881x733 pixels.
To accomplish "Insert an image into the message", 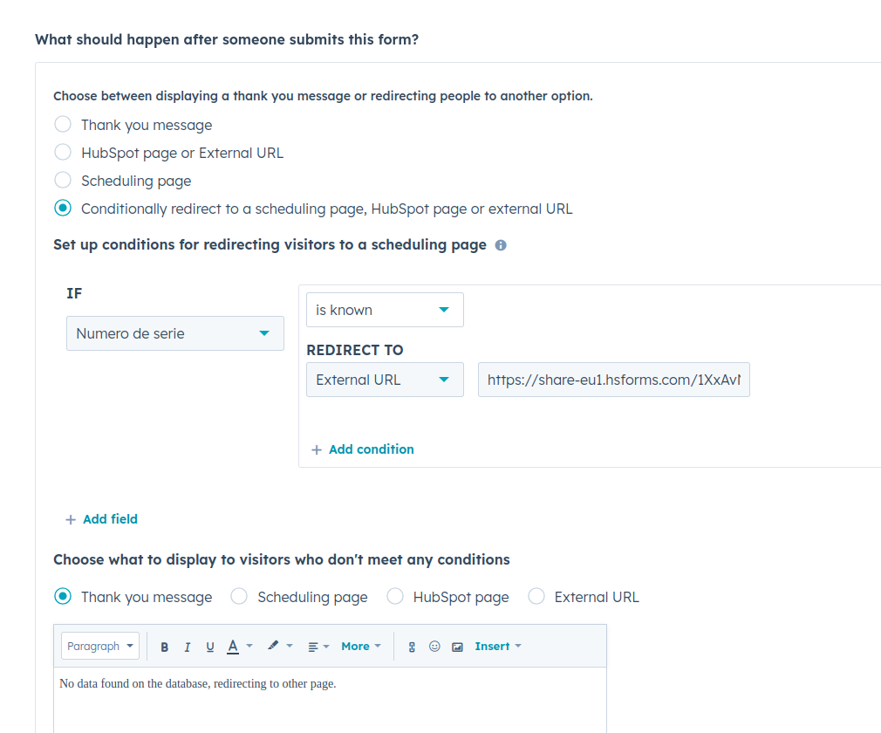I will [x=457, y=647].
